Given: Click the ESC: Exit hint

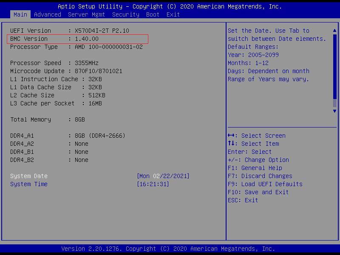Looking at the screenshot, I should pos(243,200).
